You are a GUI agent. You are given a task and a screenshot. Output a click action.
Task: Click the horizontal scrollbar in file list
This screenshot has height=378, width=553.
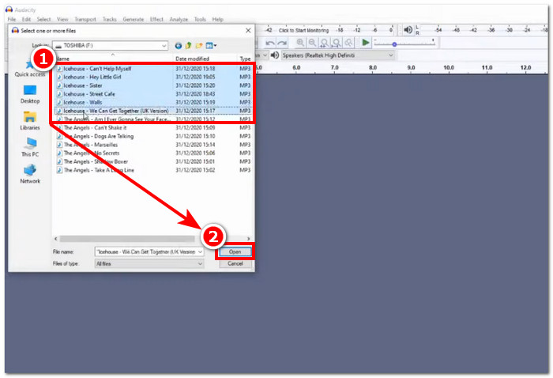tap(127, 239)
